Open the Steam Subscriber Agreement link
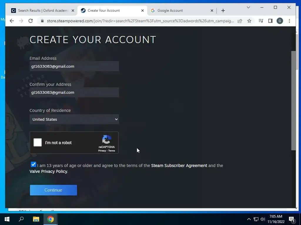Viewport: 301px width, 225px height. (179, 166)
